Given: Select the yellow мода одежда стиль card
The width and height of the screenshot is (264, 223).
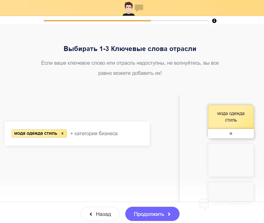Looking at the screenshot, I should tap(231, 117).
